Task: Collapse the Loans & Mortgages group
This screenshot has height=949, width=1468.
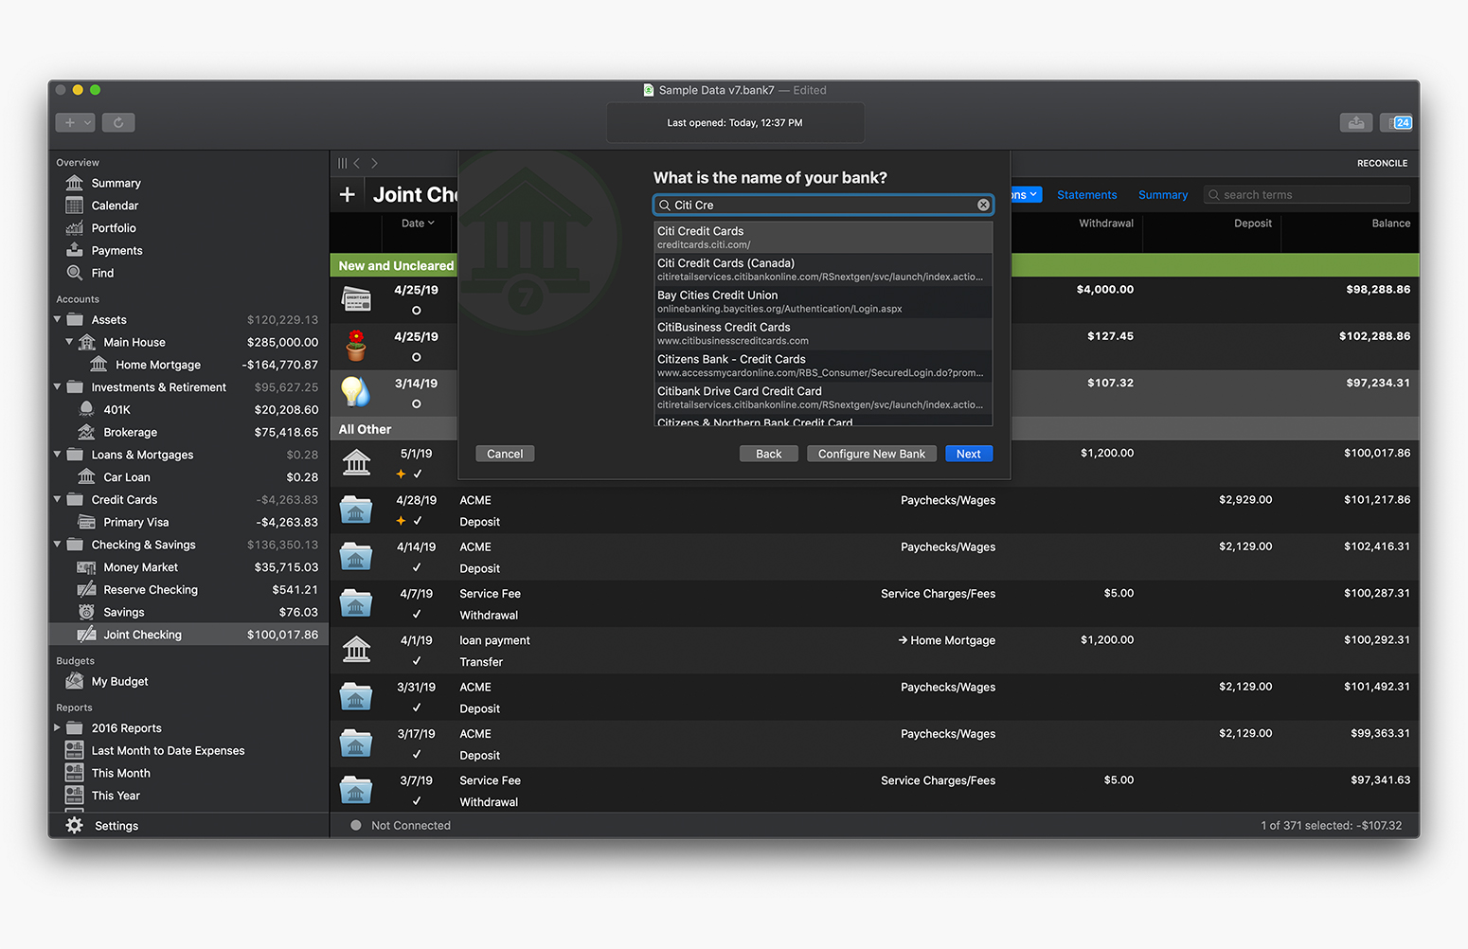Action: [57, 454]
